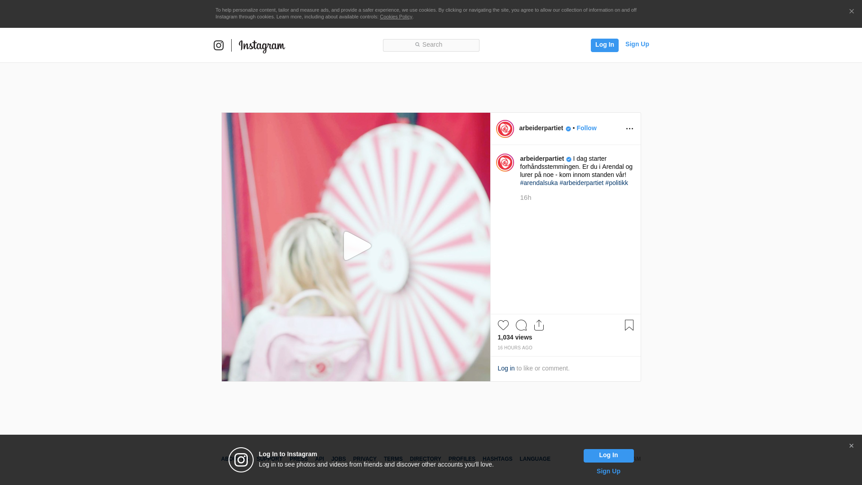
Task: Follow the arbeiderpartiet account
Action: coord(586,128)
